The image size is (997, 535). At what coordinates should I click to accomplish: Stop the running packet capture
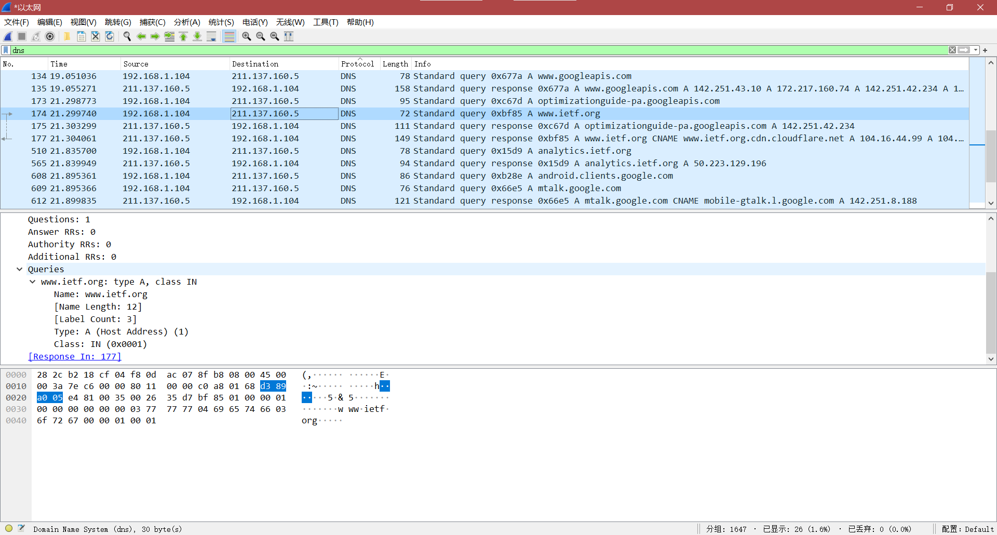[22, 36]
